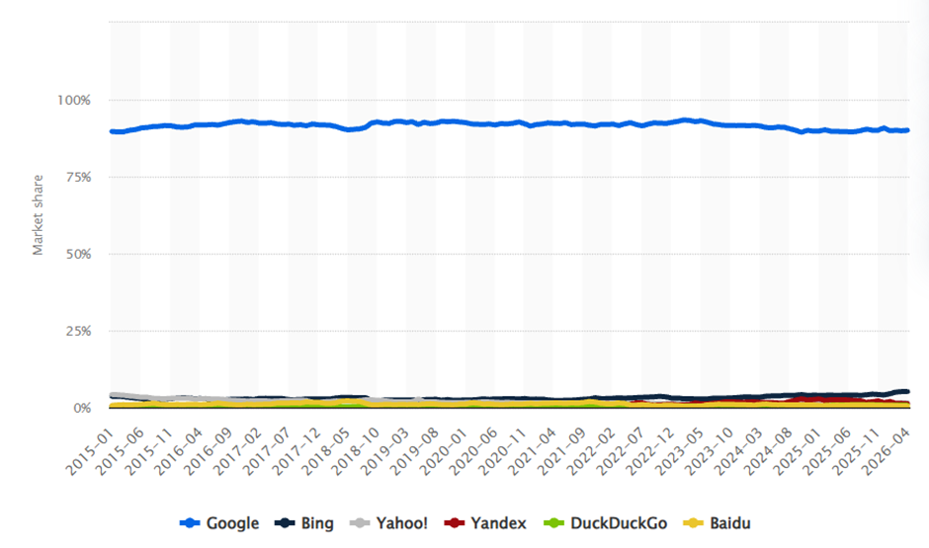
Task: Click the Market share axis title
Action: pos(38,215)
